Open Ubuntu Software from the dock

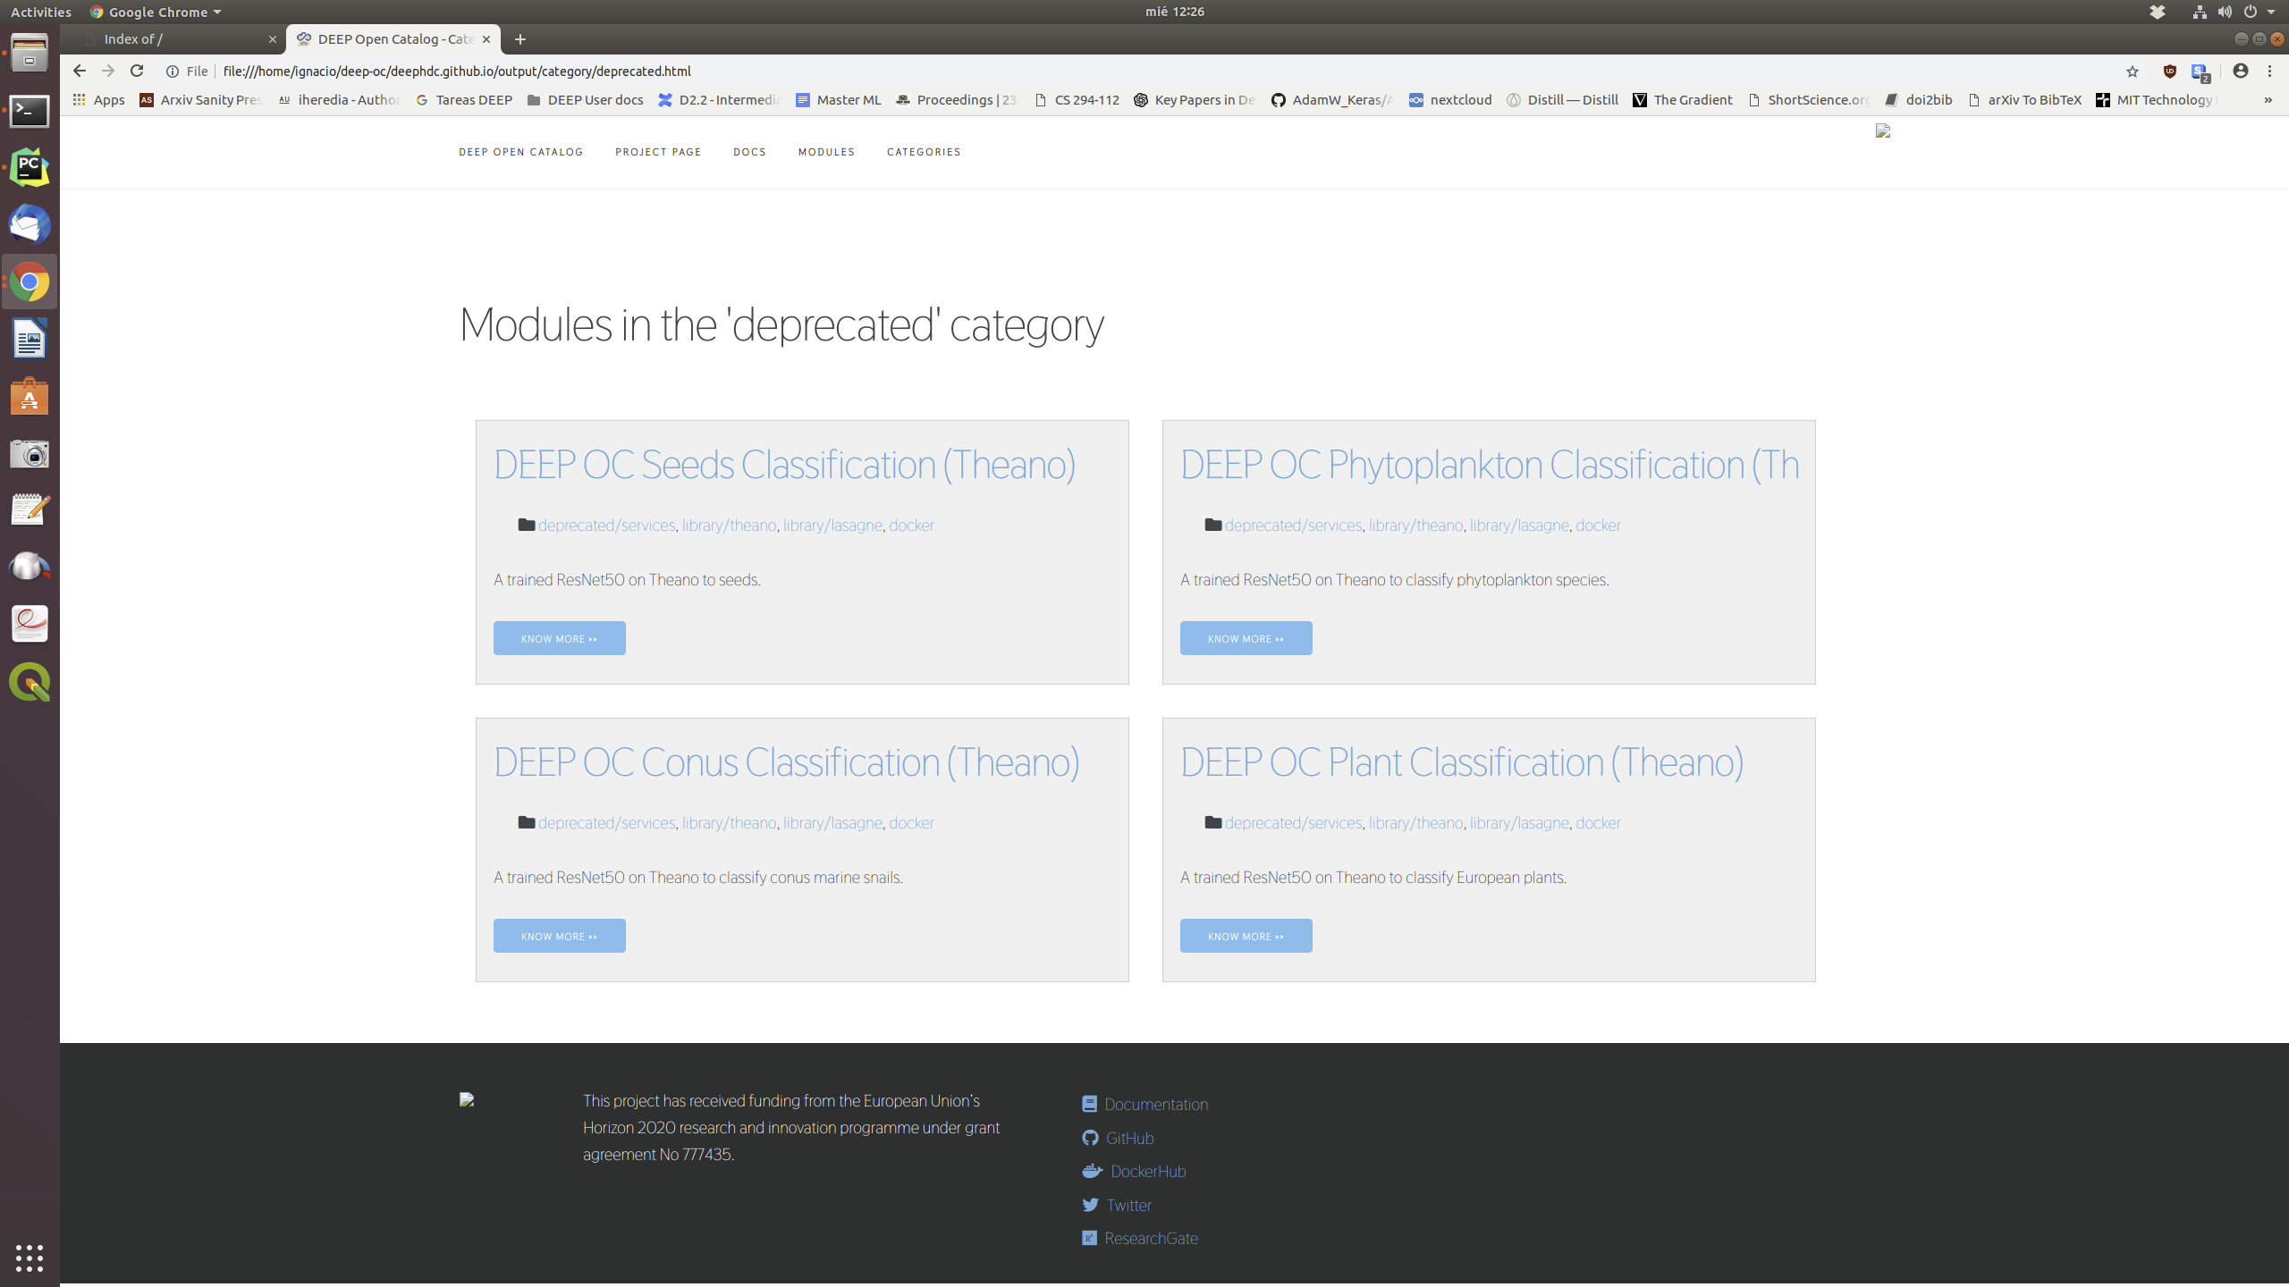pyautogui.click(x=30, y=396)
